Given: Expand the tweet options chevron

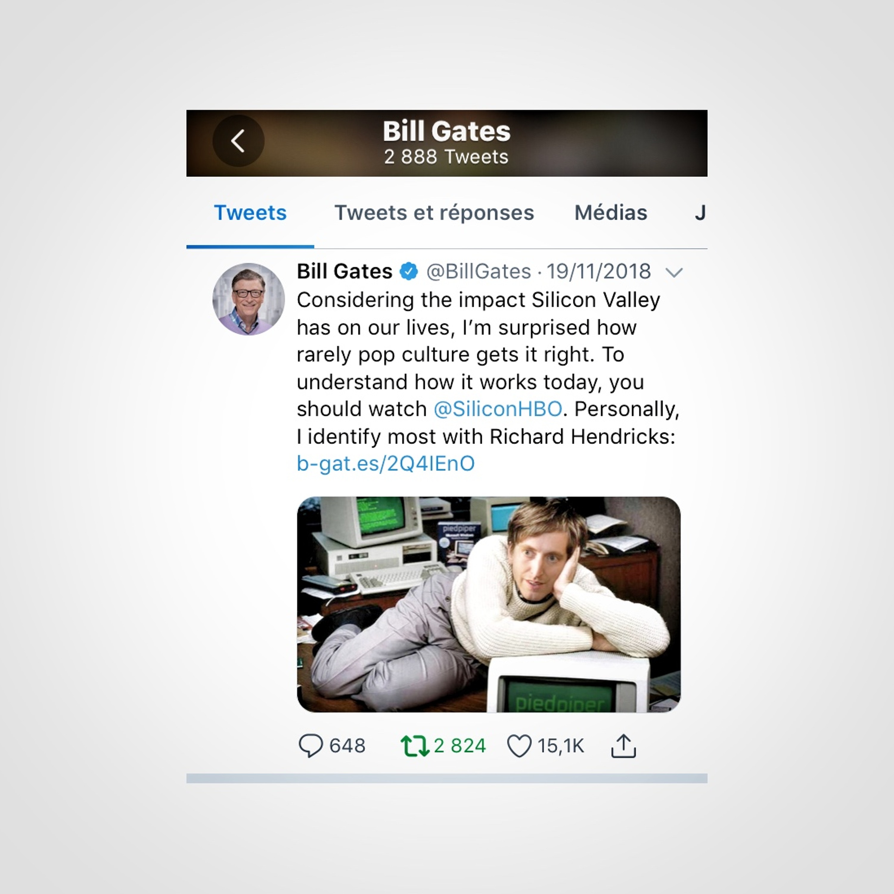Looking at the screenshot, I should pos(674,272).
